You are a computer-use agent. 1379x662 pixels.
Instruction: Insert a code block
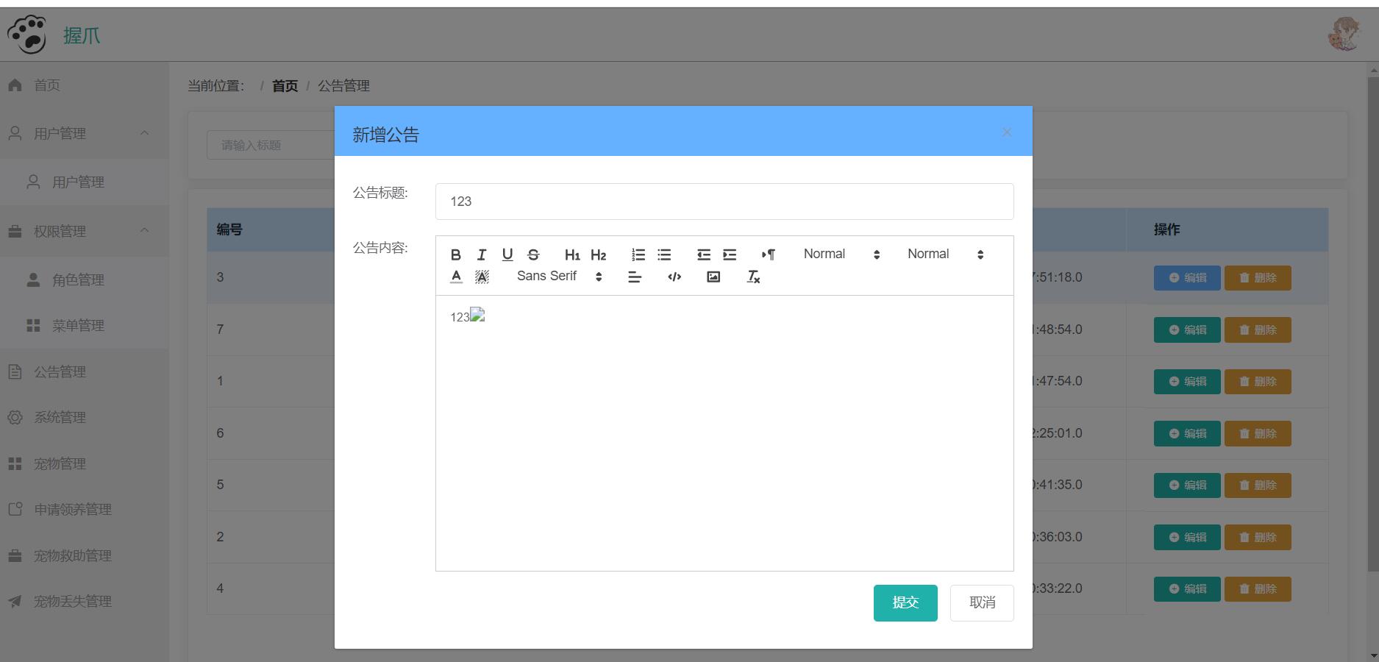(x=674, y=277)
